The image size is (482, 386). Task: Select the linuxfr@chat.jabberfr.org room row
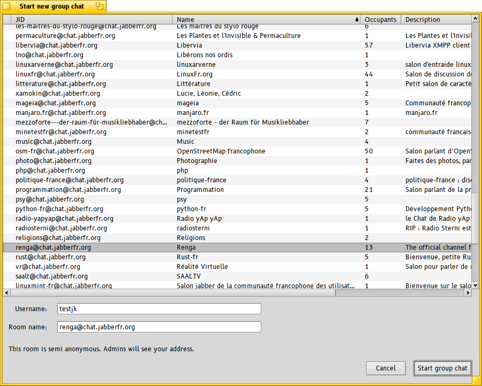(55, 74)
